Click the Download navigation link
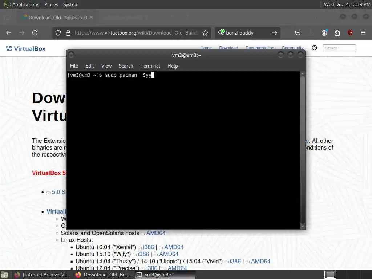This screenshot has height=279, width=372. (x=229, y=48)
